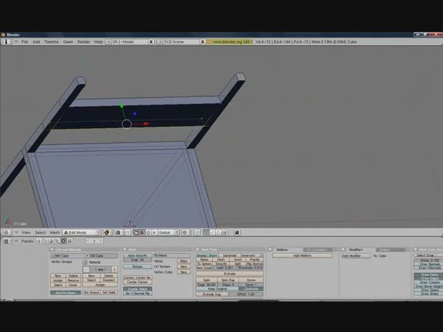The image size is (443, 332).
Task: Toggle Draw Edges option
Action: point(429,279)
